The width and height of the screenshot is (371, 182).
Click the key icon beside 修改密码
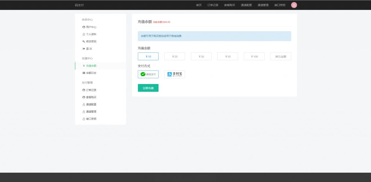pyautogui.click(x=84, y=41)
